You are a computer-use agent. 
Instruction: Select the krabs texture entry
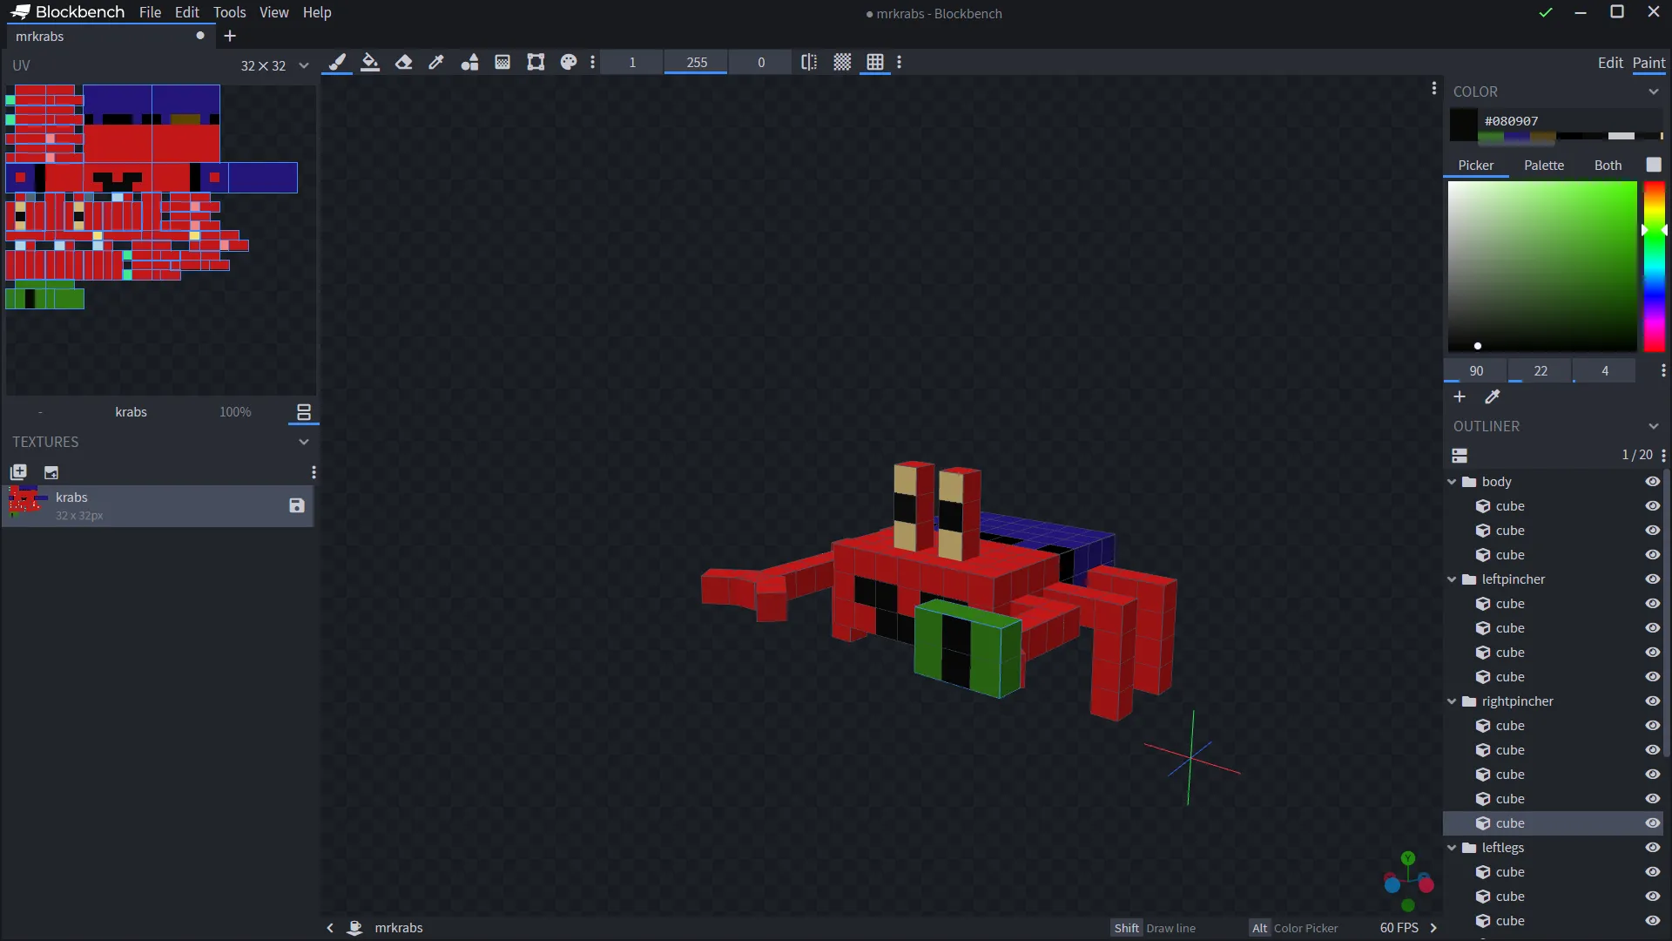[158, 506]
